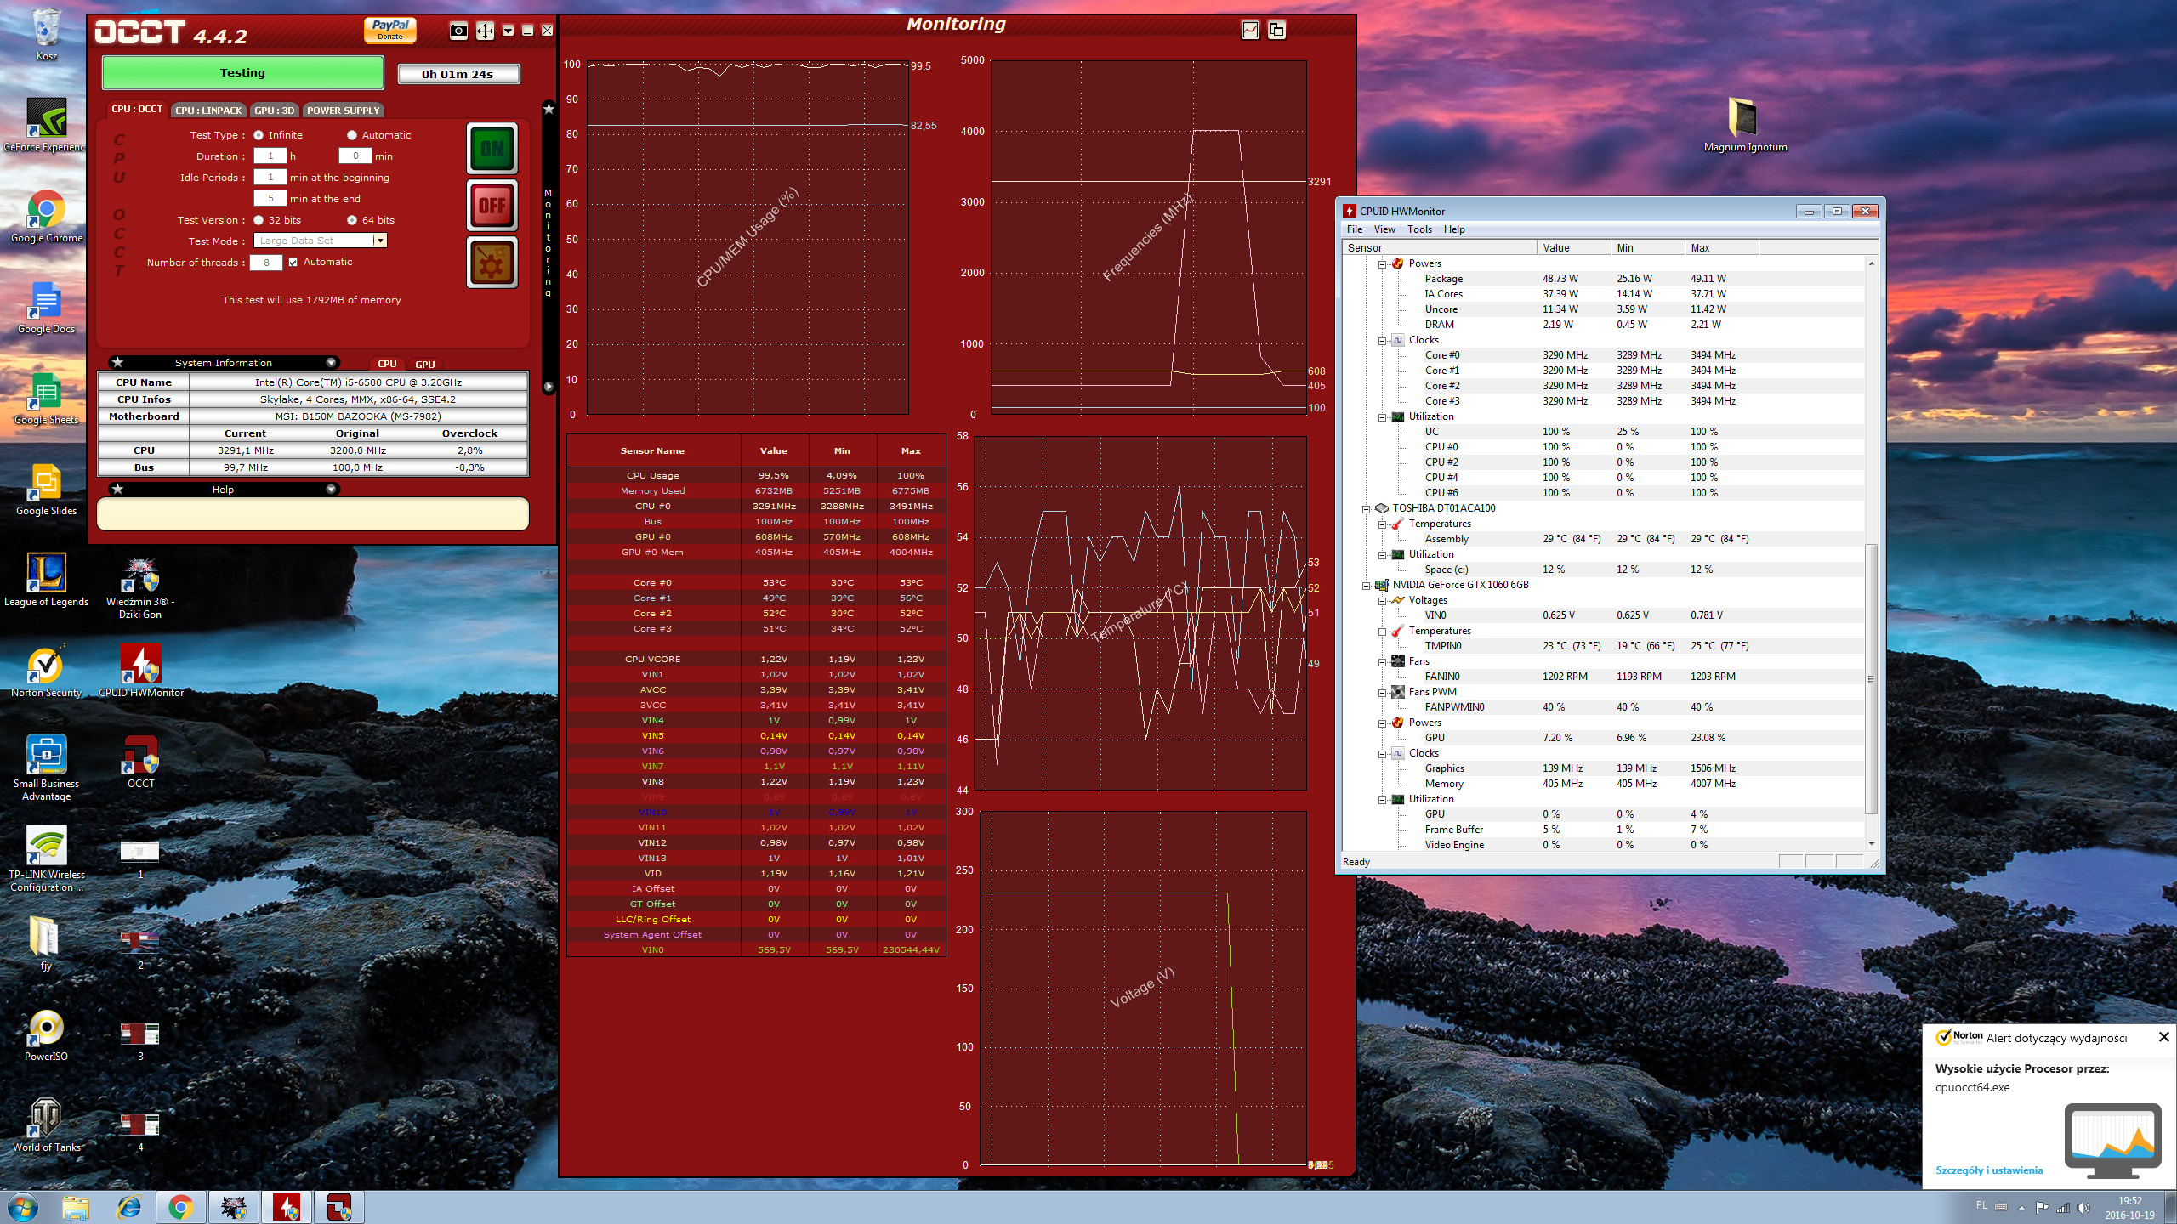The image size is (2177, 1224).
Task: Click the Value column header in HWMonitor
Action: (1573, 248)
